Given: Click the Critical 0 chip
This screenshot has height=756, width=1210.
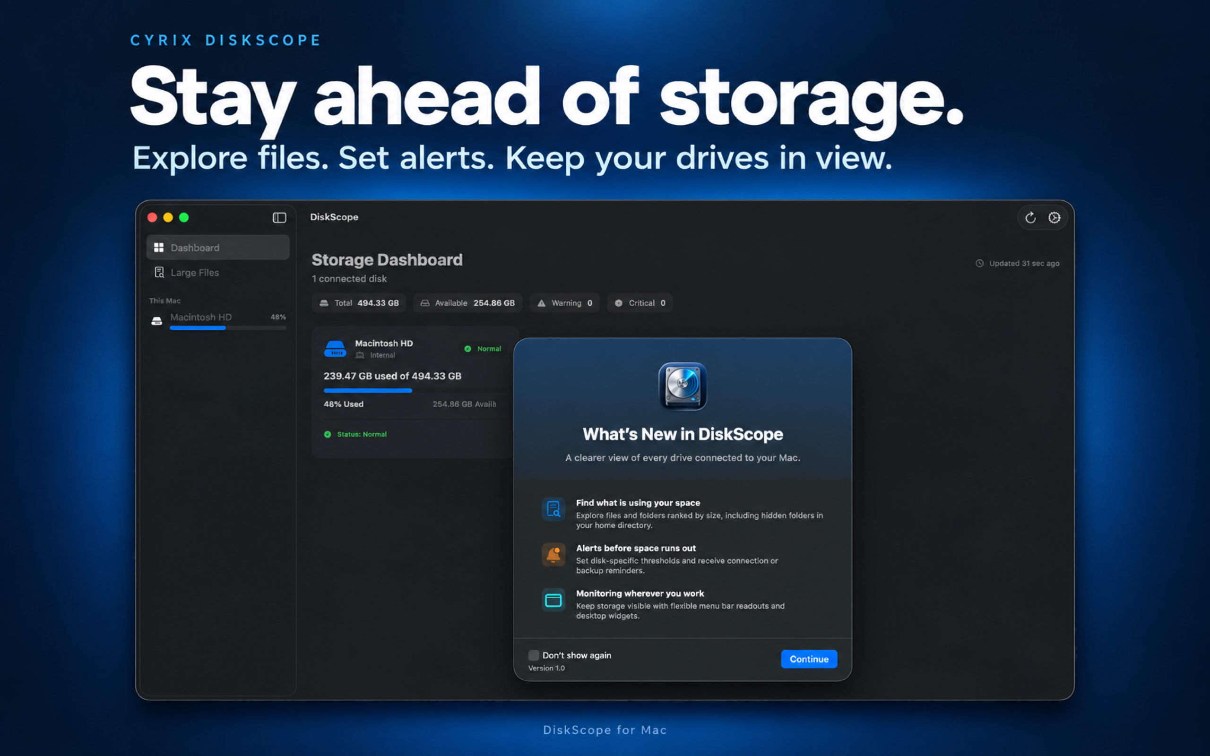Looking at the screenshot, I should (640, 303).
